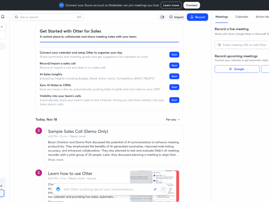
Task: Click Connect in the Zoom banner
Action: point(192,5)
